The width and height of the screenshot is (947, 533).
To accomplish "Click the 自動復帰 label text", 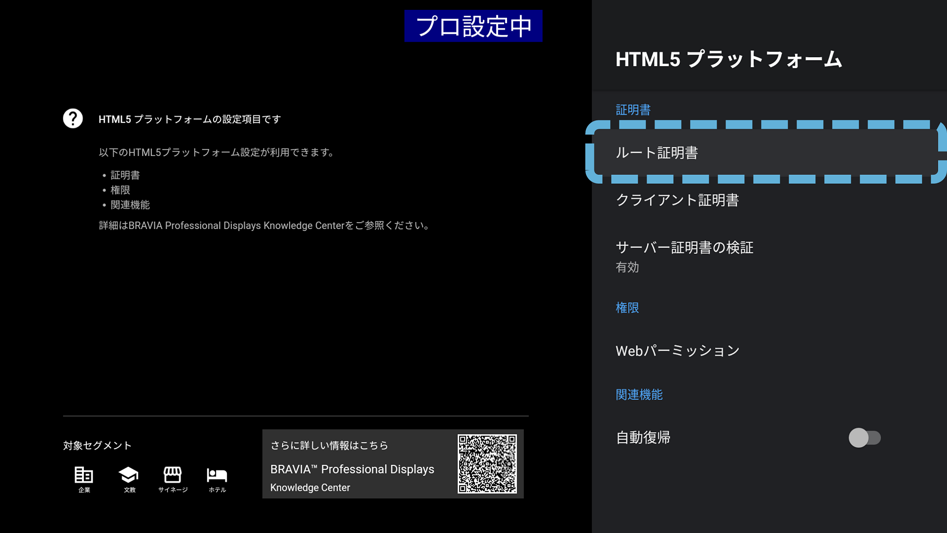I will point(643,438).
